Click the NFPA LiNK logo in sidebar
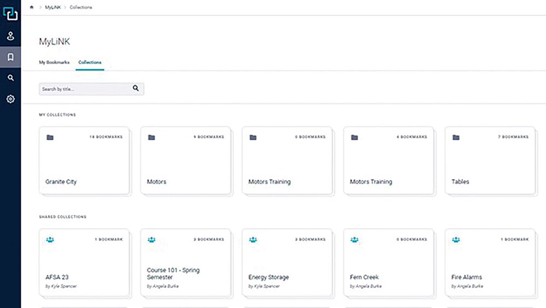The height and width of the screenshot is (308, 546). pos(10,13)
